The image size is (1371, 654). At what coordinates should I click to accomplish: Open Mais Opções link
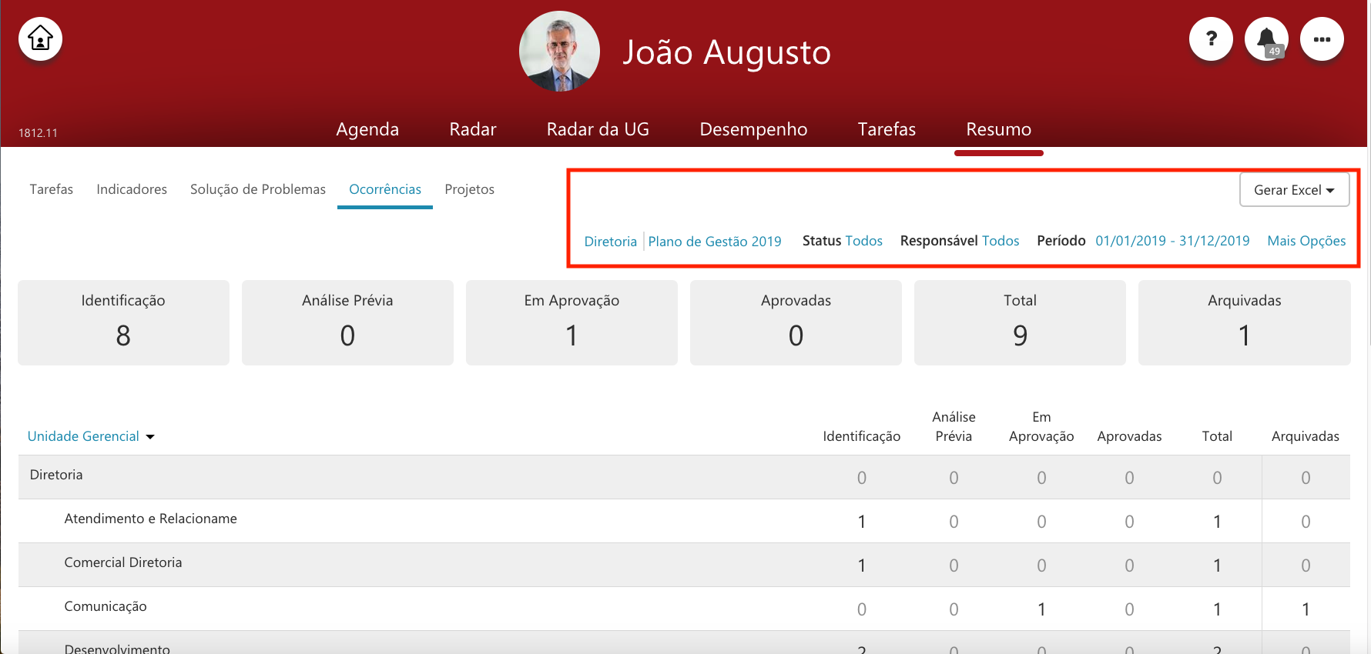point(1306,241)
